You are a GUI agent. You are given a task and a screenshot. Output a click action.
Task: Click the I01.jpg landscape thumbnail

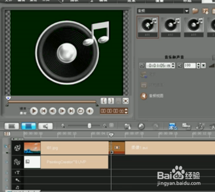point(32,148)
